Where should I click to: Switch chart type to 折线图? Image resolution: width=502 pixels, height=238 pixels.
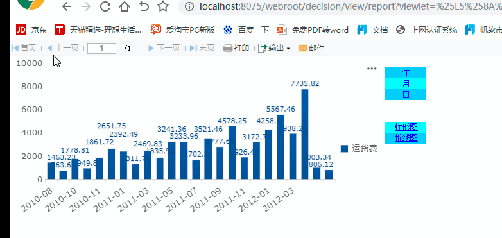pyautogui.click(x=406, y=138)
